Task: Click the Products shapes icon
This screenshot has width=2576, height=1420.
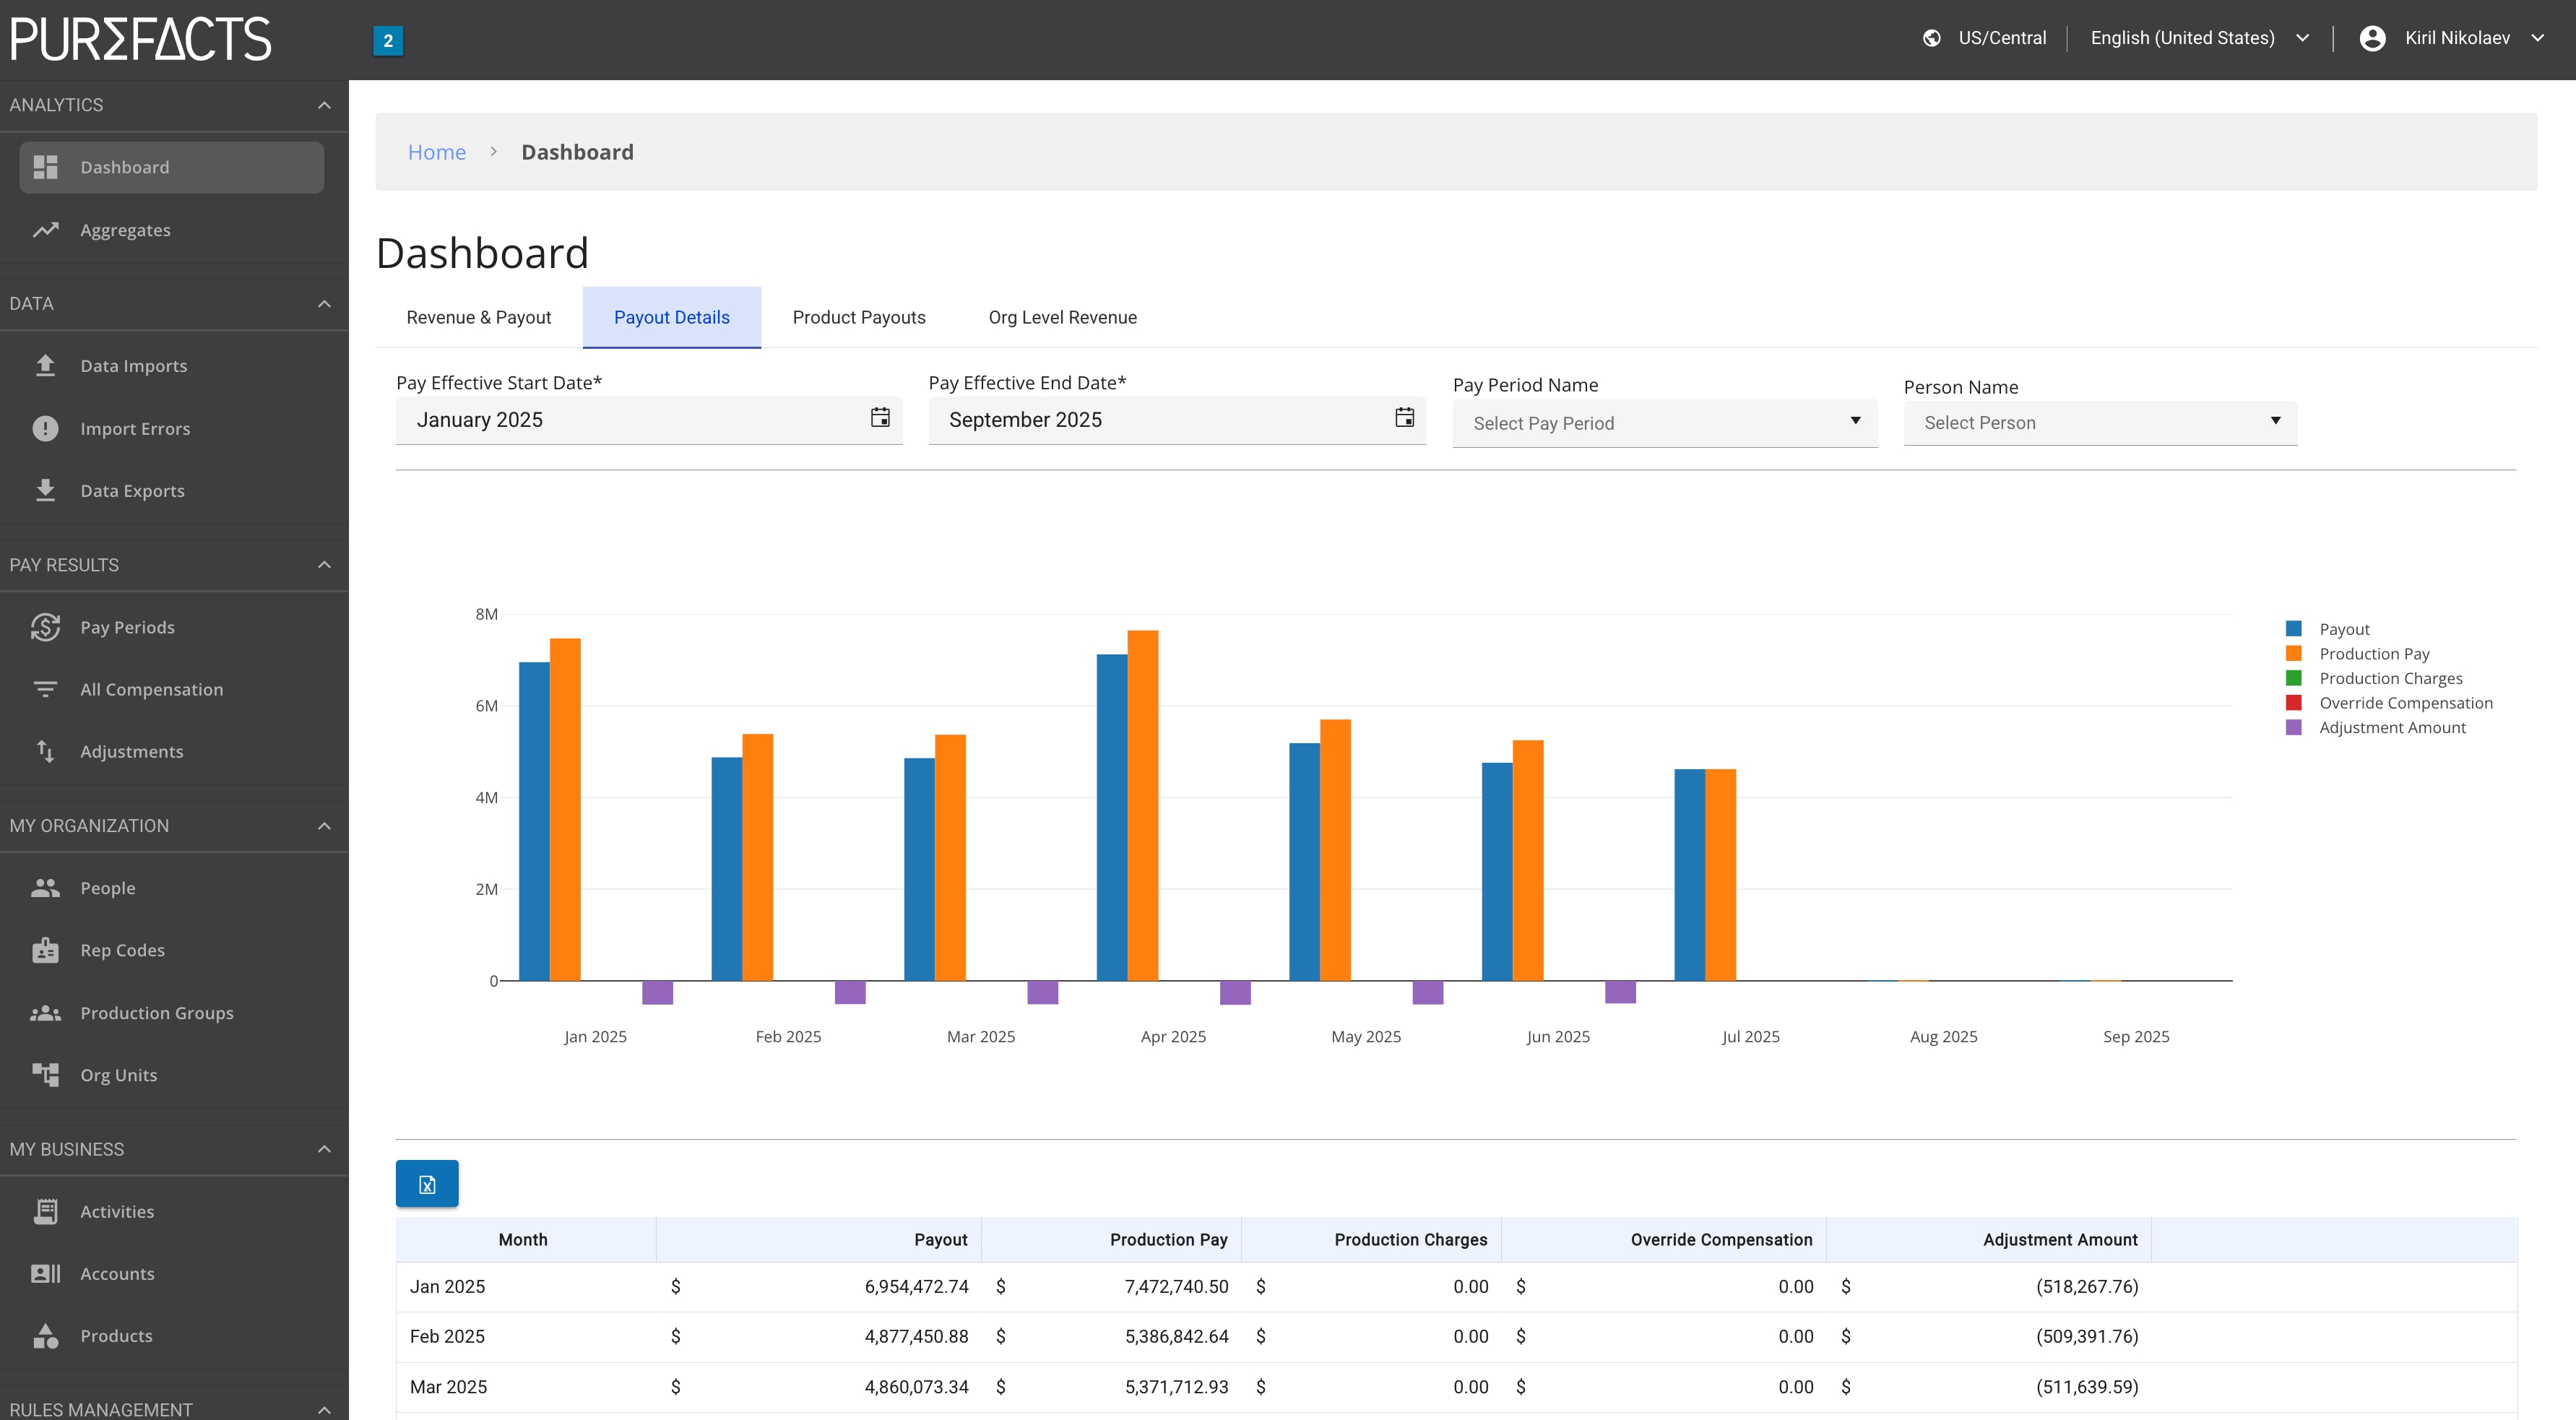Action: [x=45, y=1336]
